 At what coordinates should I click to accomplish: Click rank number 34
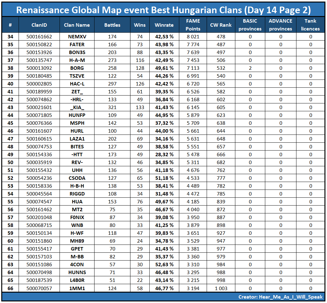(10, 37)
